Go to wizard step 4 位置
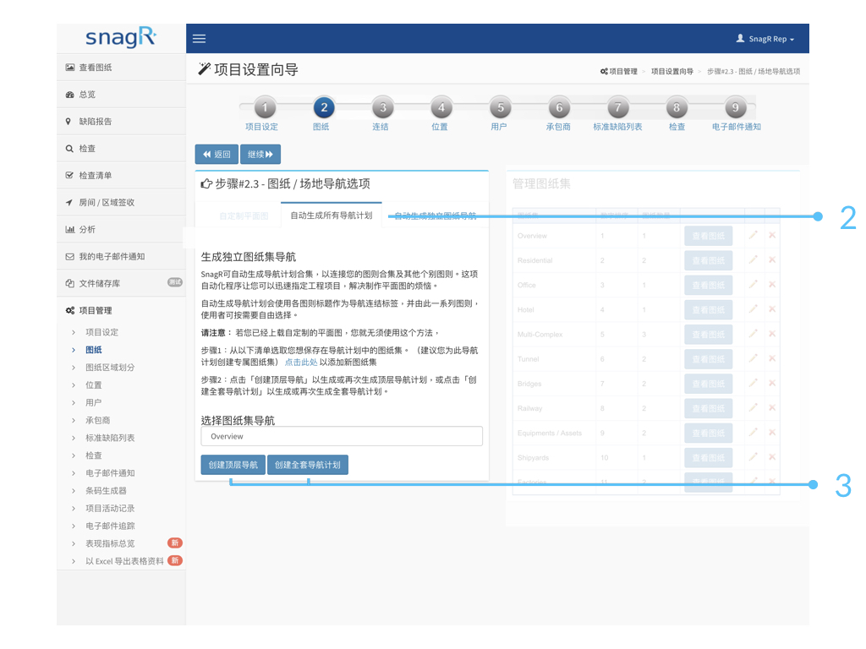This screenshot has height=649, width=866. pyautogui.click(x=441, y=107)
